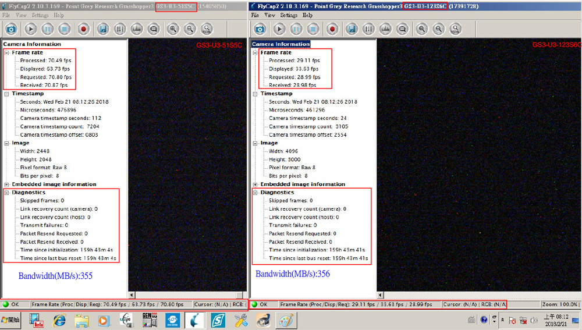Click left arrow of left window's horizontal scrollbar

(x=132, y=296)
